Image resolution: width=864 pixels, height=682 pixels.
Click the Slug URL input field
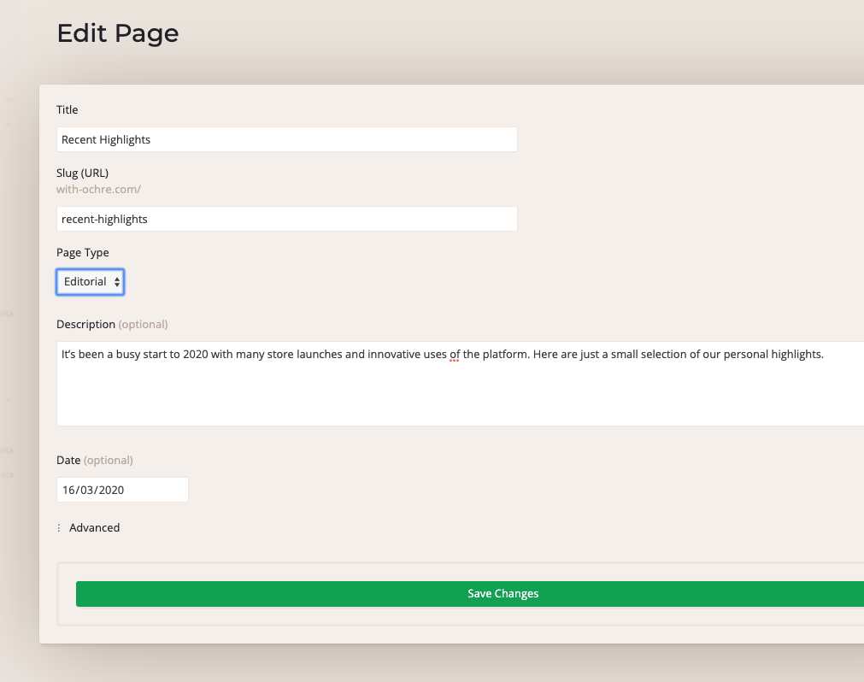pyautogui.click(x=286, y=219)
